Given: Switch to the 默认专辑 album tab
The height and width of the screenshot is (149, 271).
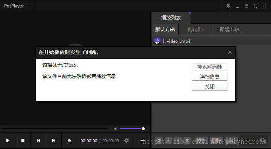Looking at the screenshot, I should pyautogui.click(x=165, y=29).
